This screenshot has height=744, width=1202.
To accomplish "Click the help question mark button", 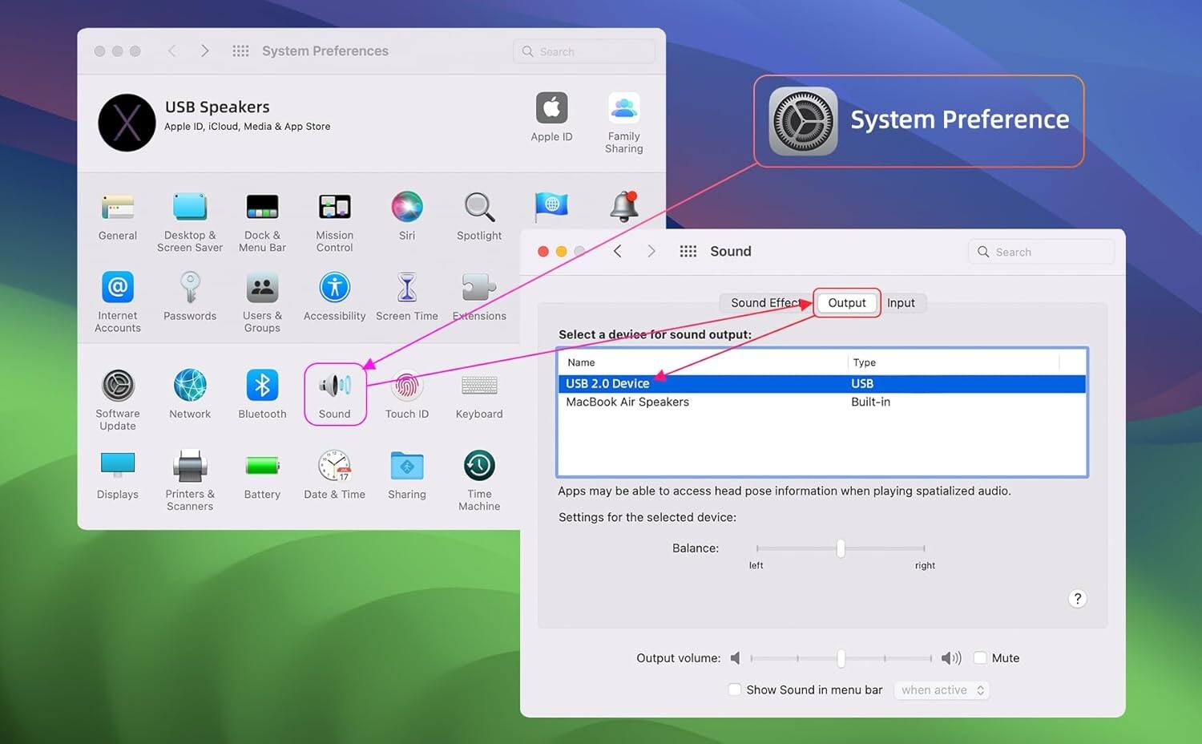I will click(x=1078, y=598).
